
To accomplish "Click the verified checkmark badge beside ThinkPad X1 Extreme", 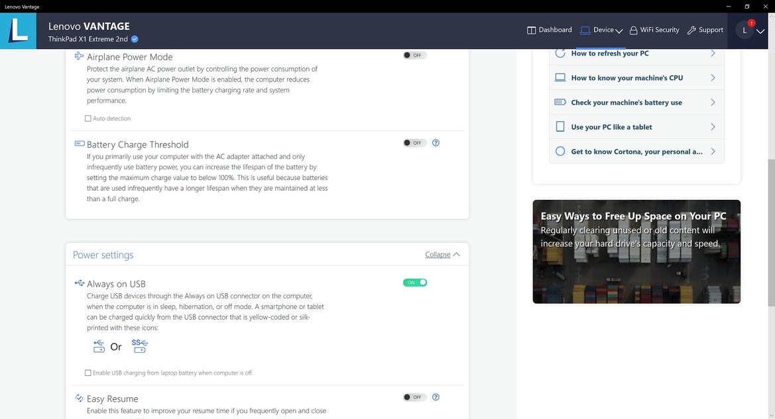I will pos(135,39).
